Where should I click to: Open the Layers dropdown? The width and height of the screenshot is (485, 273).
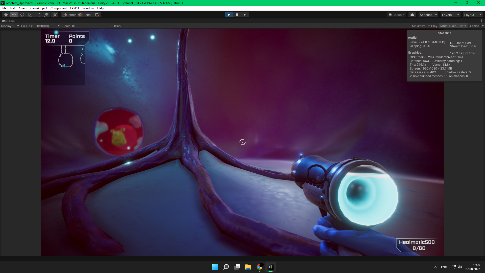(x=450, y=15)
